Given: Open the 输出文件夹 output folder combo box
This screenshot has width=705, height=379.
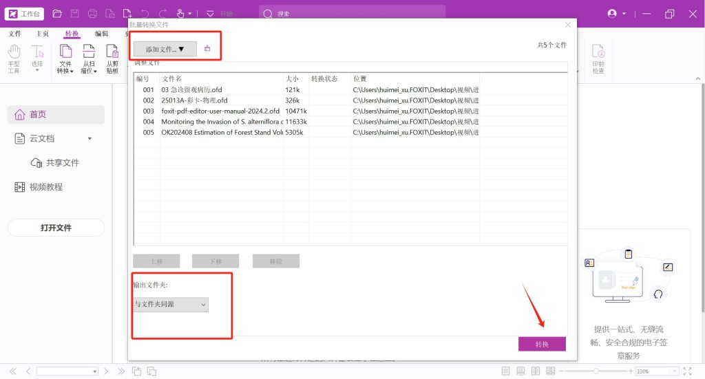Looking at the screenshot, I should point(171,304).
